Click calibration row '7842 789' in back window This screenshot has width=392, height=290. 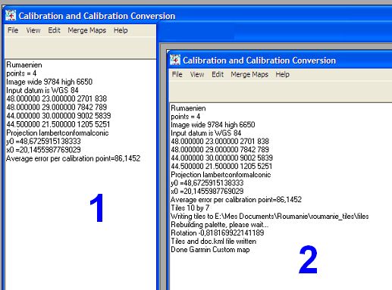point(57,107)
